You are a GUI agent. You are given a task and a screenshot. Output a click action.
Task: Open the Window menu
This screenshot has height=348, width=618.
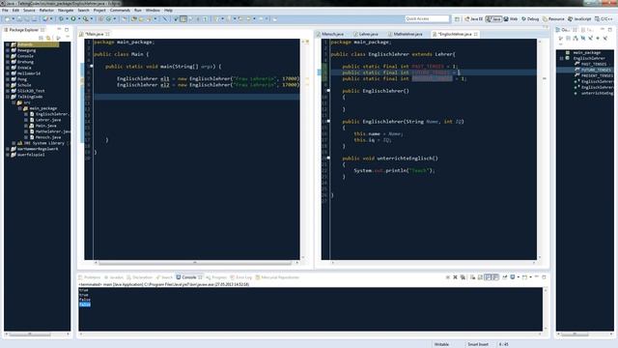(x=153, y=11)
